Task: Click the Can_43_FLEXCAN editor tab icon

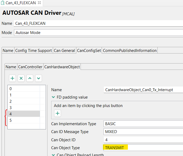Action: pyautogui.click(x=3, y=3)
